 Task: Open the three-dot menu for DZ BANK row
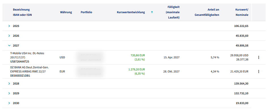pyautogui.click(x=259, y=71)
